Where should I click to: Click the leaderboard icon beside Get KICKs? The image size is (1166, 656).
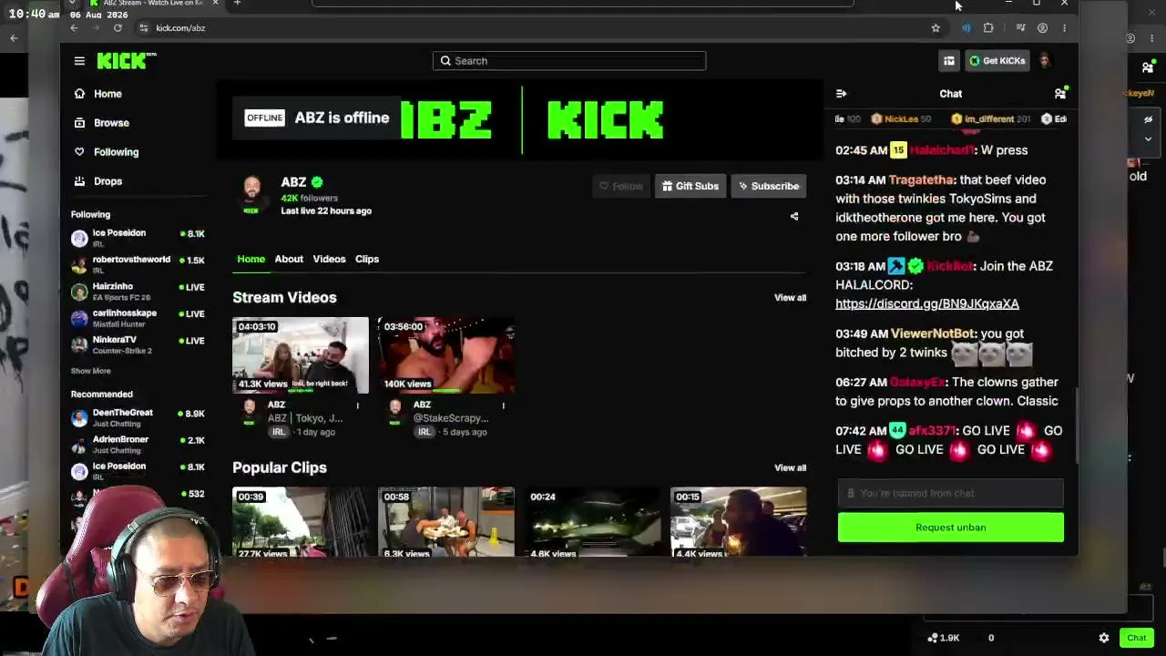(949, 61)
